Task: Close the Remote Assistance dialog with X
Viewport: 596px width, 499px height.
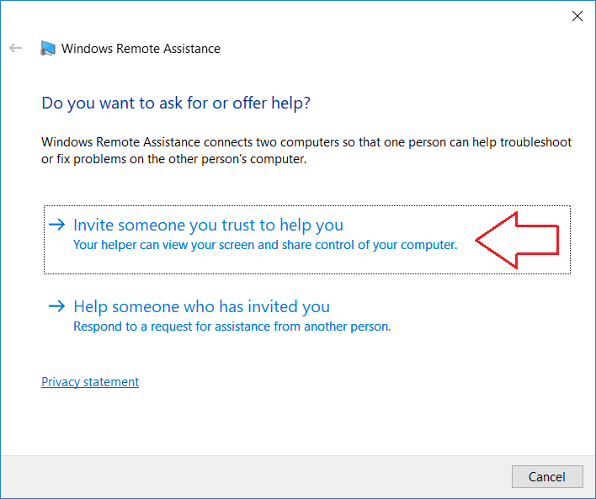Action: (x=577, y=16)
